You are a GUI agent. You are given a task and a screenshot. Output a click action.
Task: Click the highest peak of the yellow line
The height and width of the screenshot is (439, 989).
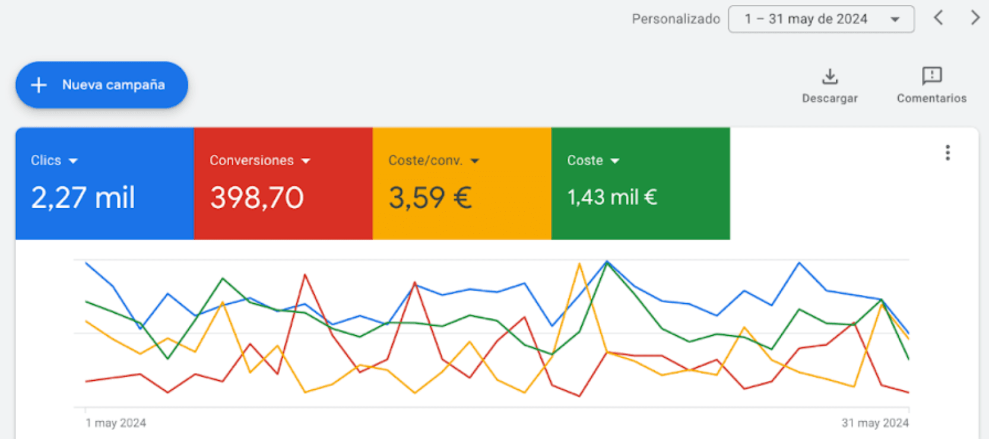[579, 264]
